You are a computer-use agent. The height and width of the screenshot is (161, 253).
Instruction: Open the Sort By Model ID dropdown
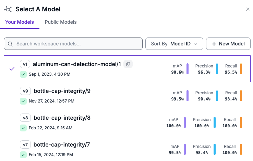point(174,44)
